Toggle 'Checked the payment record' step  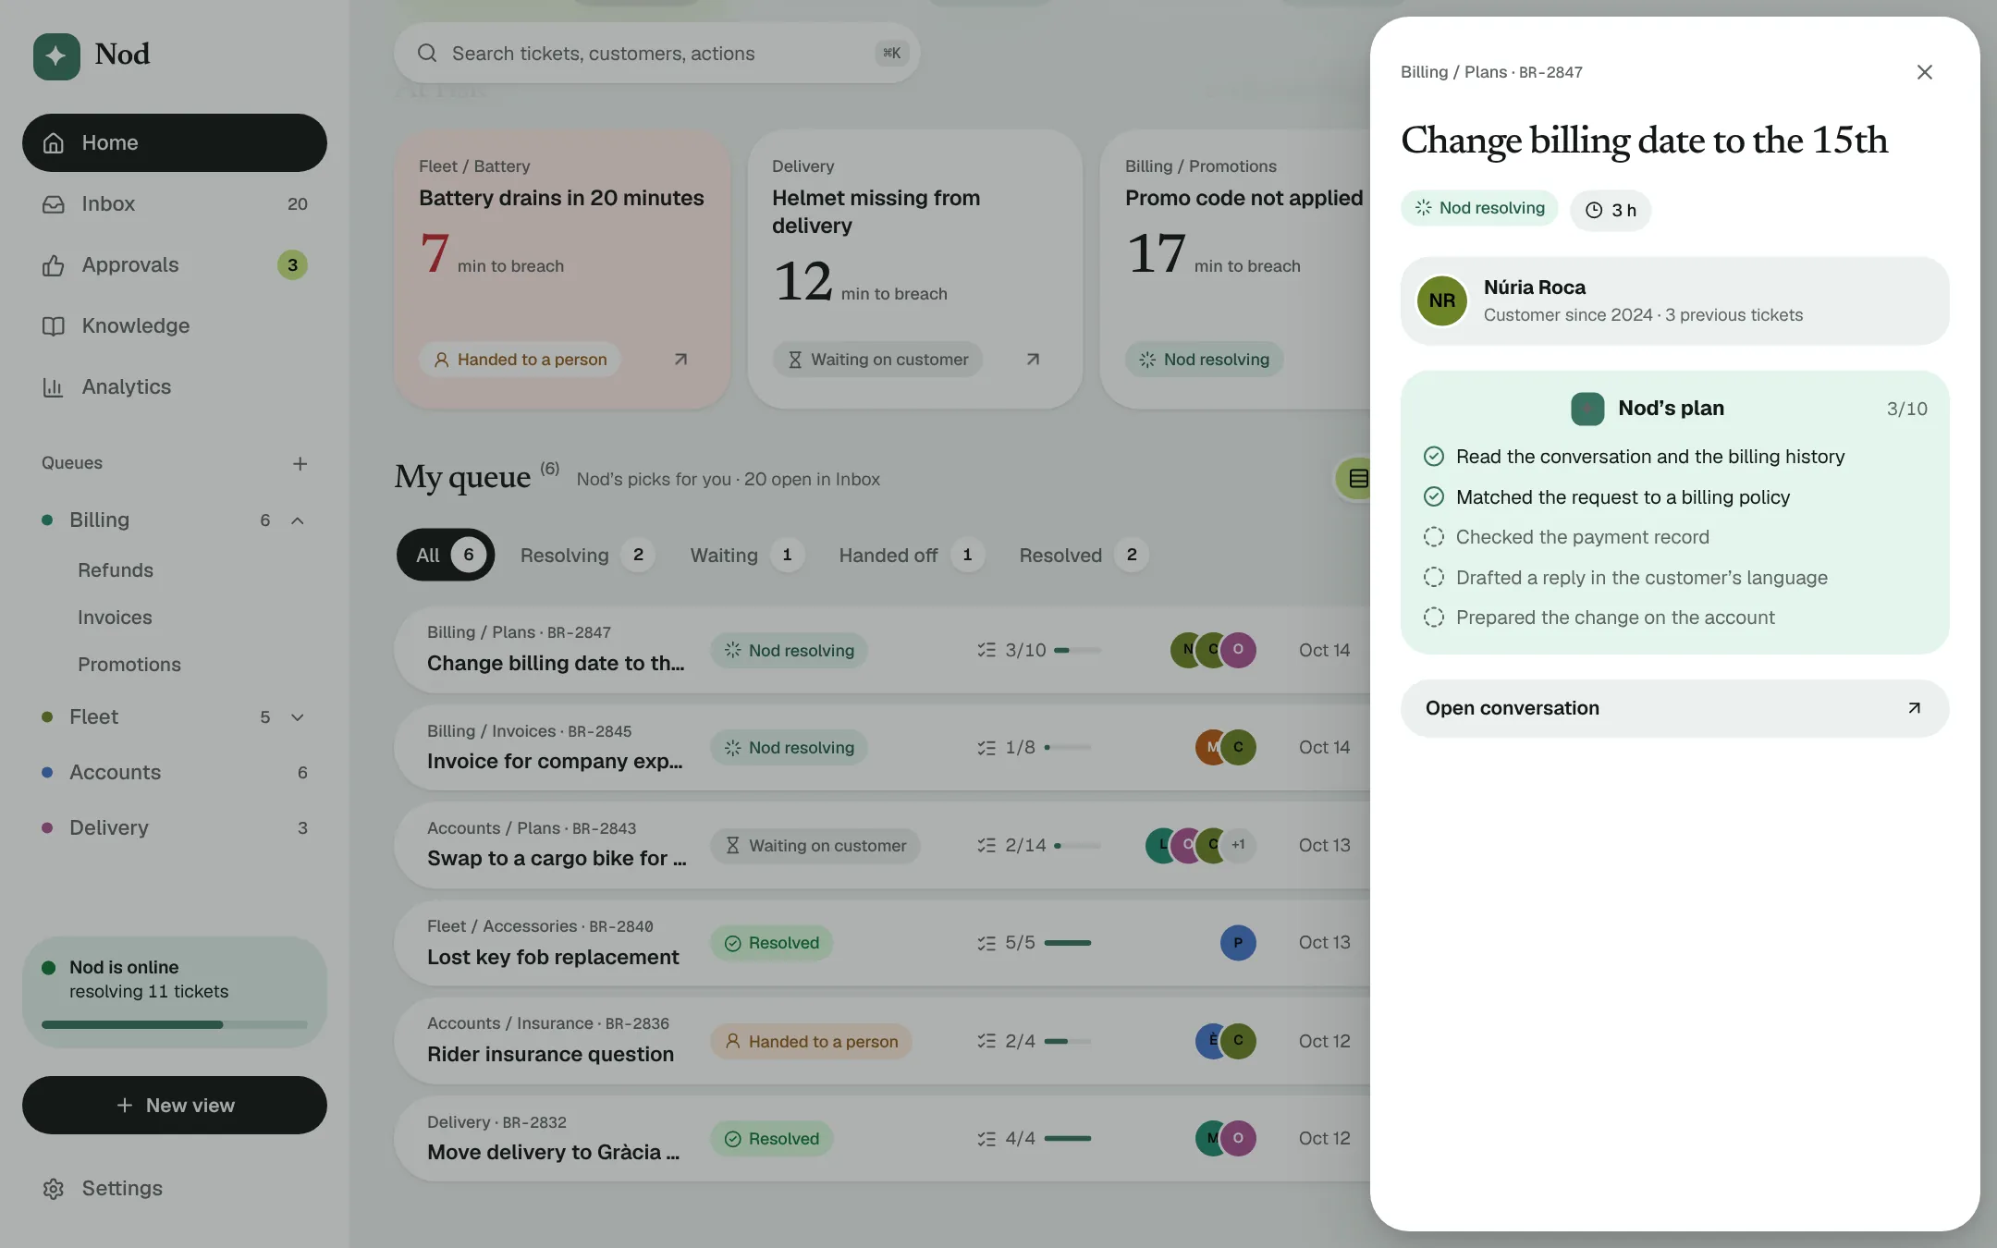click(1434, 537)
